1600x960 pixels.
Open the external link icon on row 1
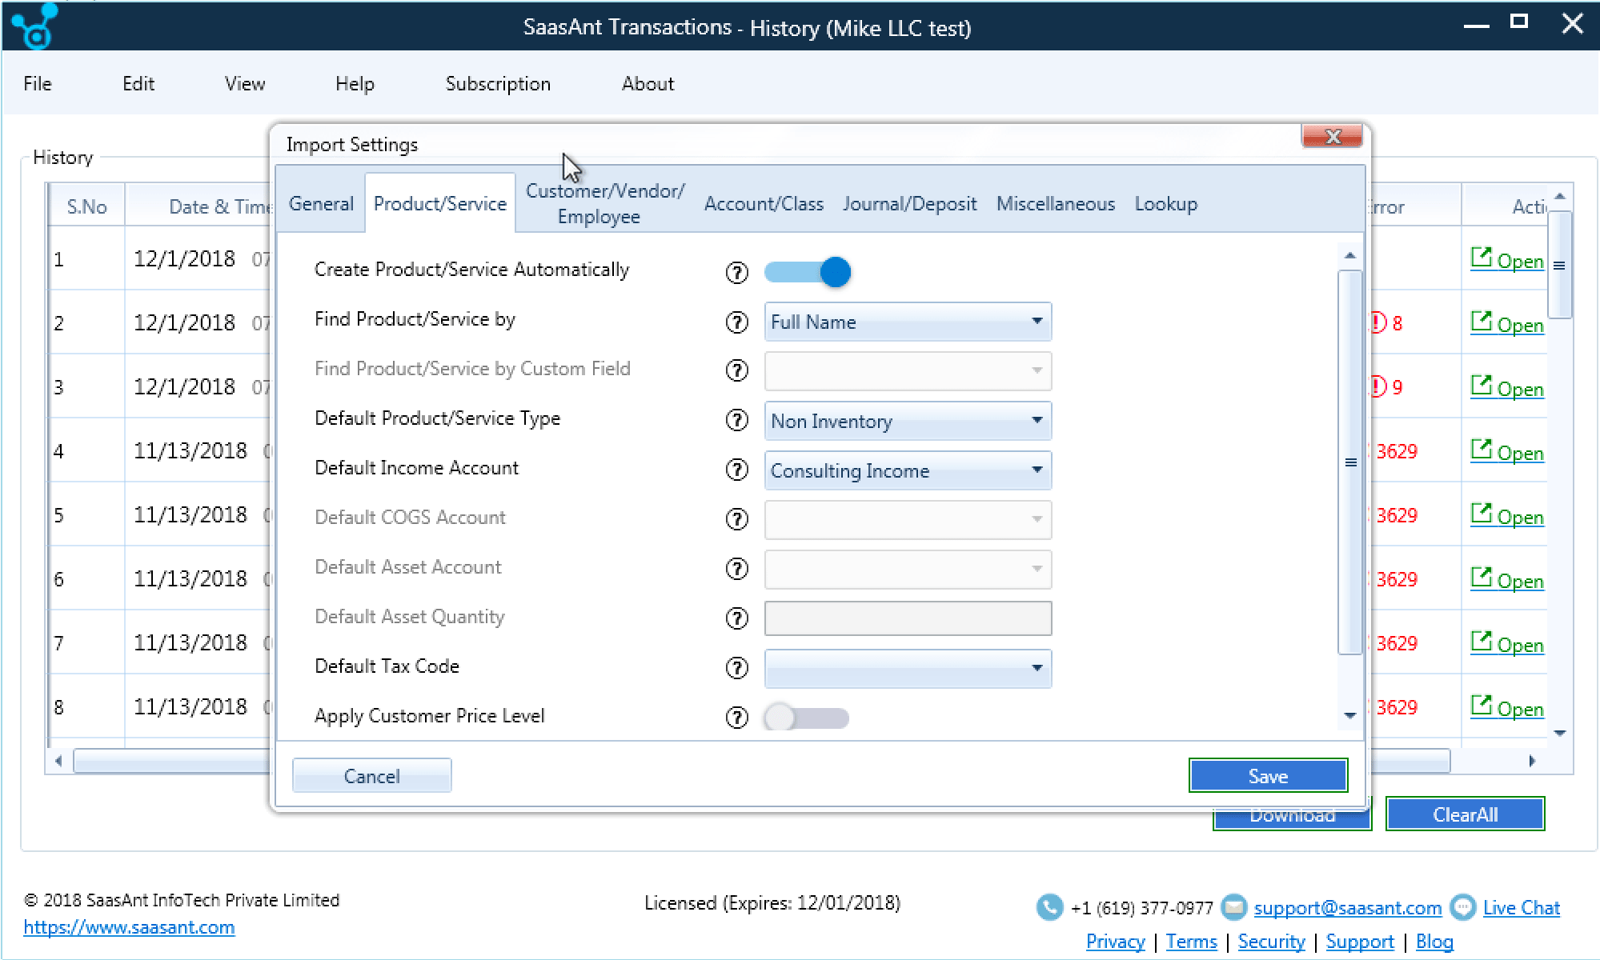pos(1482,256)
